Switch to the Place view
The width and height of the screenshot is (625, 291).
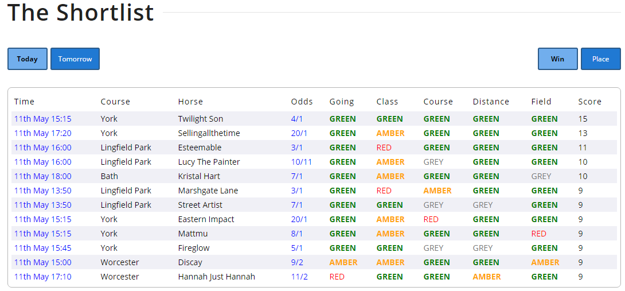(601, 59)
